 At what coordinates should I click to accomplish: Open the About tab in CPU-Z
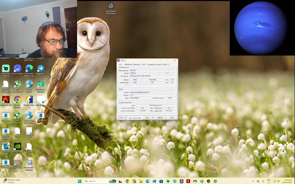click(x=165, y=65)
